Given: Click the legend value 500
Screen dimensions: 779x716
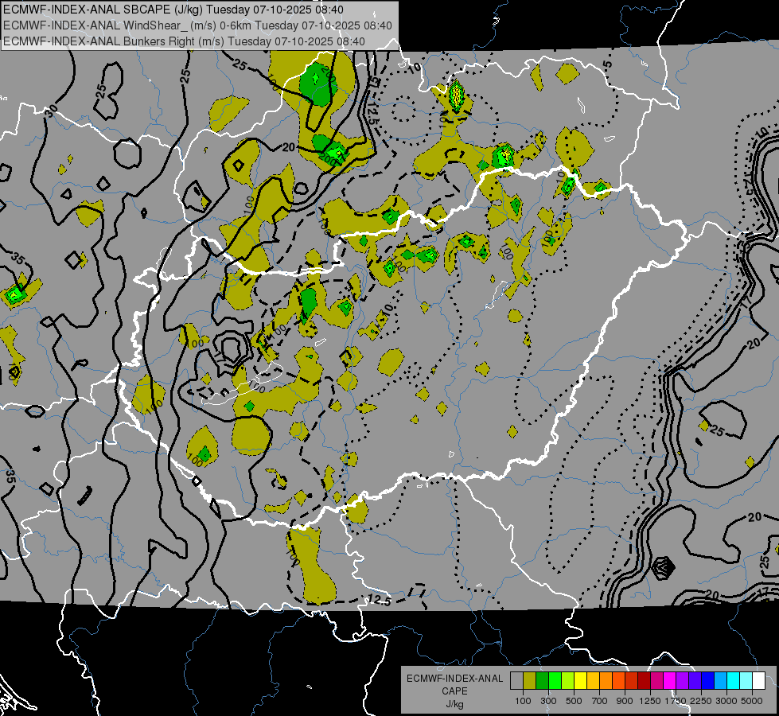Looking at the screenshot, I should pos(574,701).
